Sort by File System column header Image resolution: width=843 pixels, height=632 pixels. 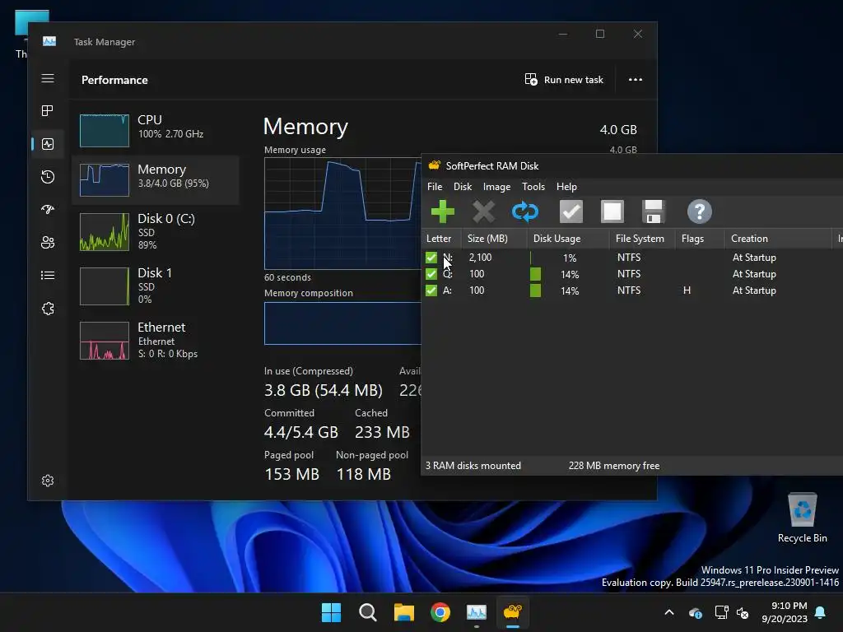tap(642, 239)
